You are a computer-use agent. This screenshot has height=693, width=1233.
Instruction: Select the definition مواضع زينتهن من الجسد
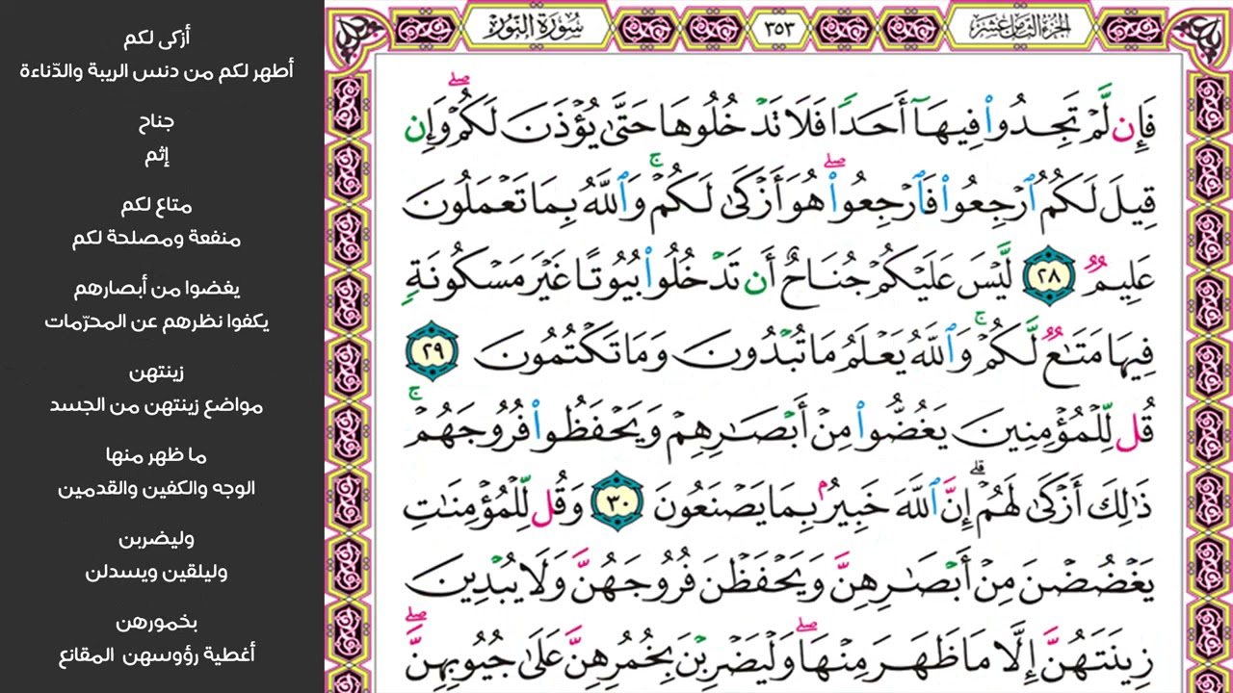(157, 405)
